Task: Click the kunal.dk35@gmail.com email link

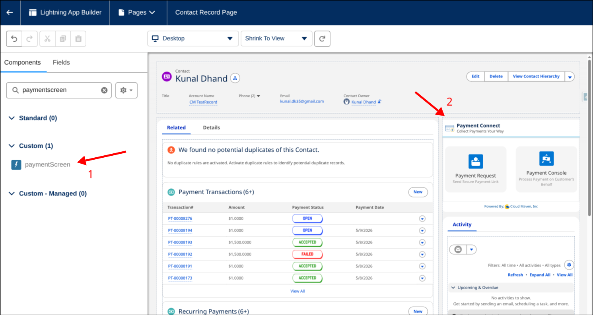Action: (x=302, y=101)
